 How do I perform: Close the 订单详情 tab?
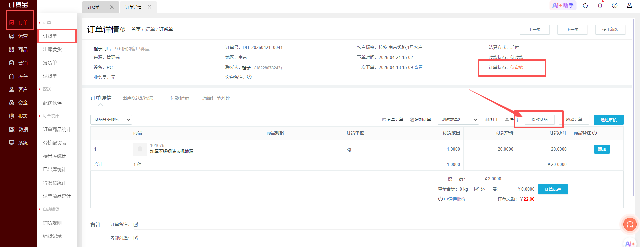point(150,7)
